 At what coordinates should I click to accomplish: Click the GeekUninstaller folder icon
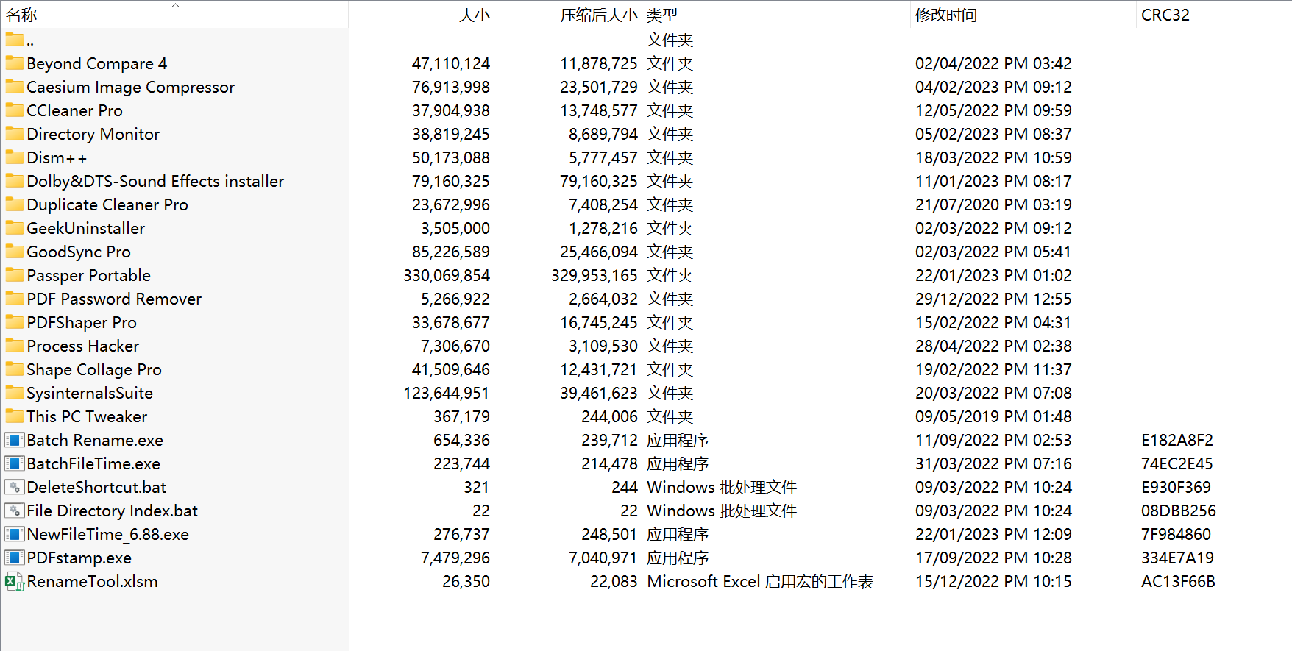point(14,227)
